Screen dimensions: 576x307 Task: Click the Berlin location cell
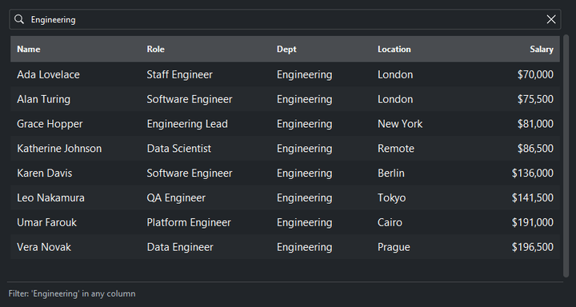pos(391,173)
